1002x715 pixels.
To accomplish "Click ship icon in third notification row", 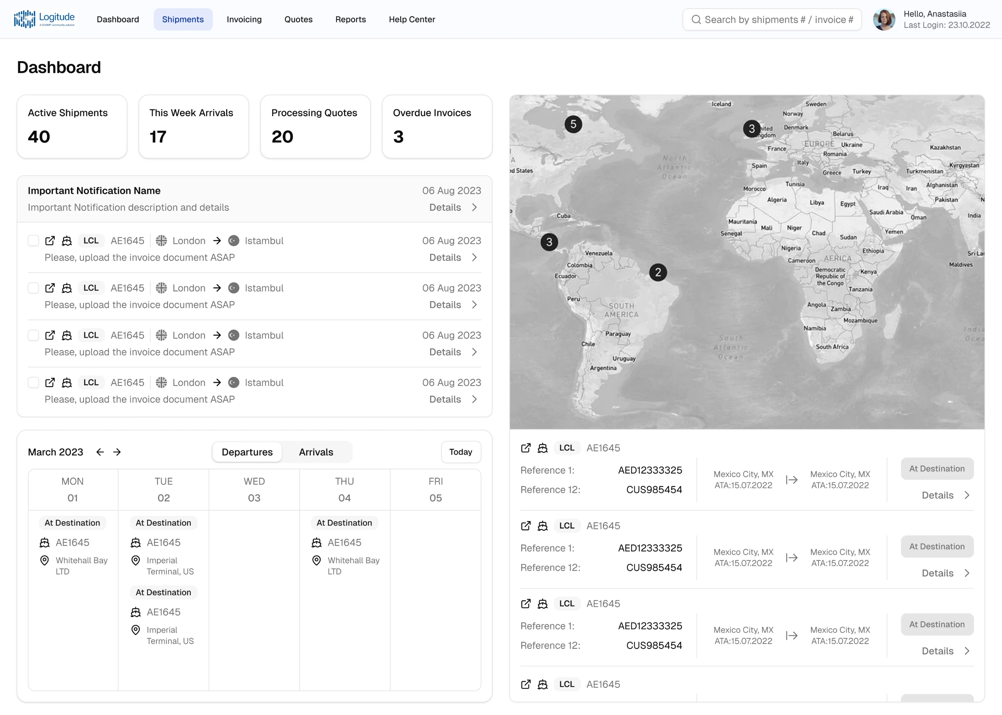I will 66,335.
